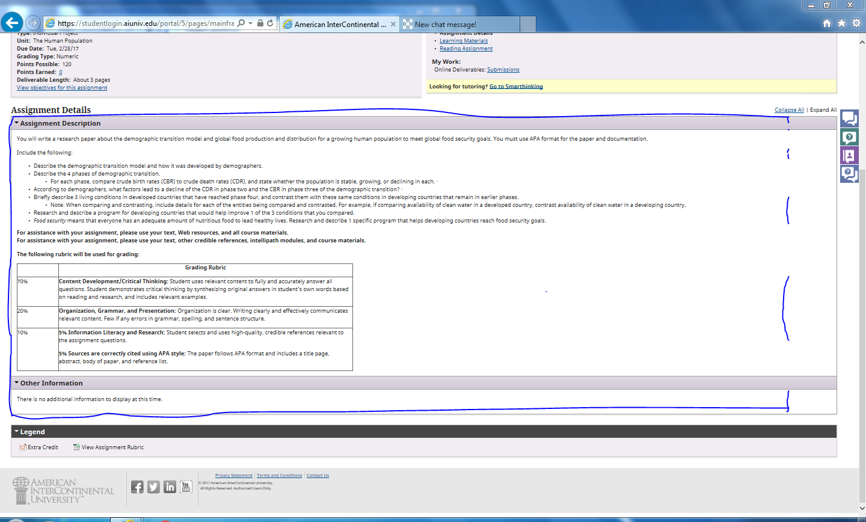Open the chat bubbles sidebar icon

[849, 118]
